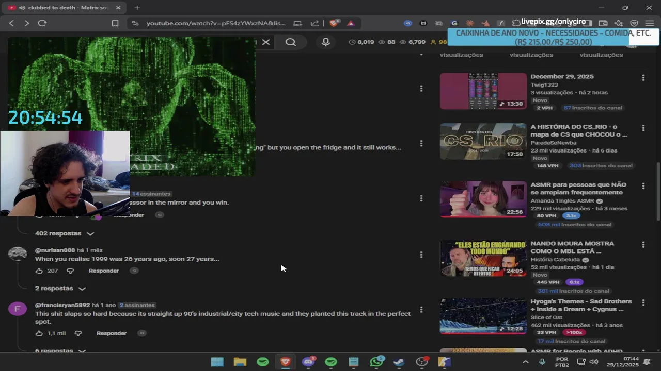Expand the 2 respostas replies
The width and height of the screenshot is (661, 371).
[x=60, y=288]
